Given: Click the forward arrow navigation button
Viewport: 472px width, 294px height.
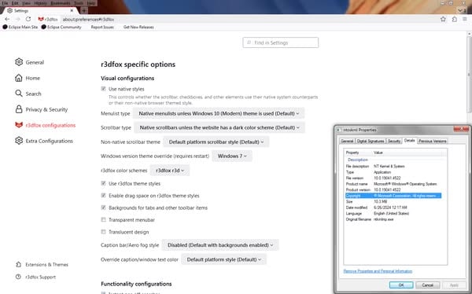Looking at the screenshot, I should click(x=17, y=19).
